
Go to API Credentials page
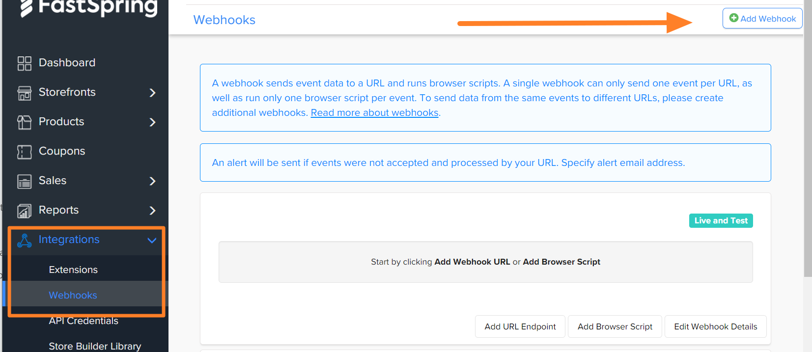[x=84, y=321]
